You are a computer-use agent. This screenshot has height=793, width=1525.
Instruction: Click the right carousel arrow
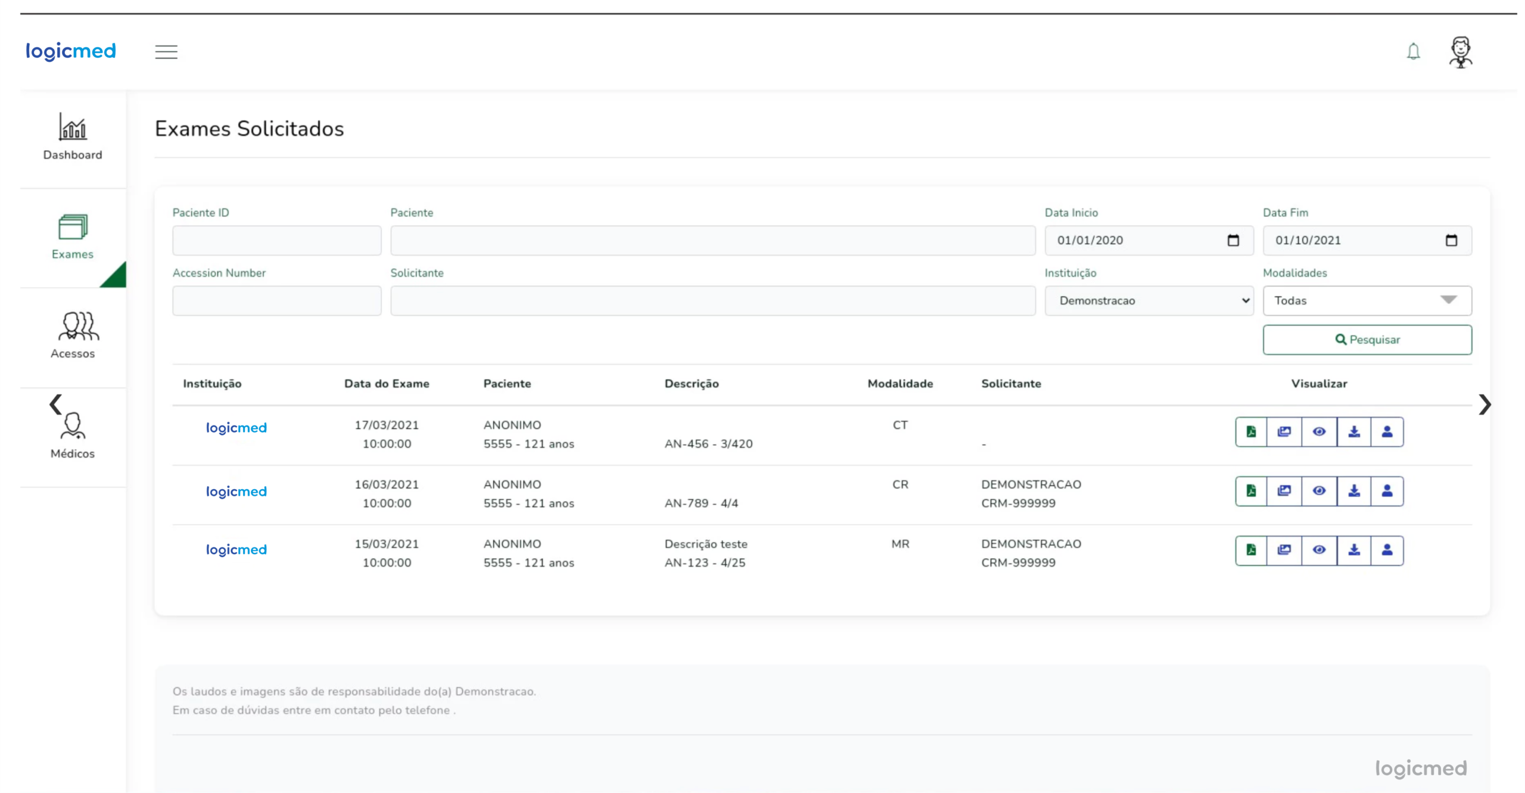[x=1484, y=405]
